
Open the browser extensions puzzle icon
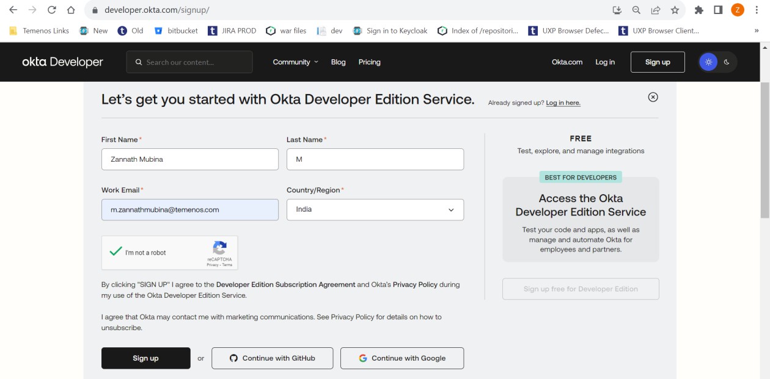(699, 10)
